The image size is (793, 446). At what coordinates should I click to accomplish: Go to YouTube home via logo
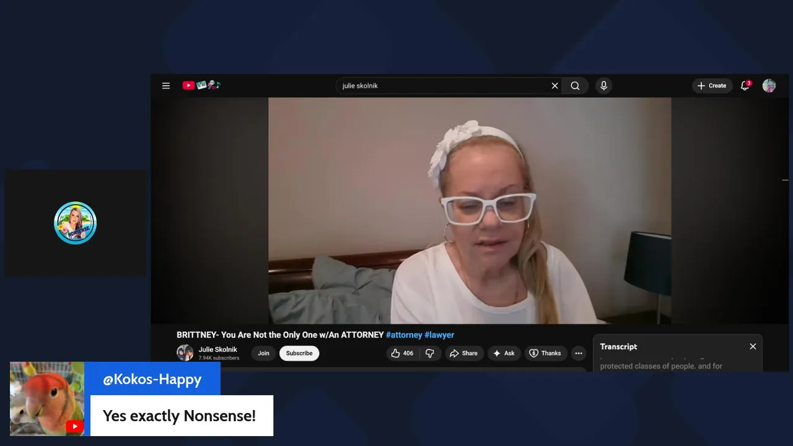pos(201,85)
